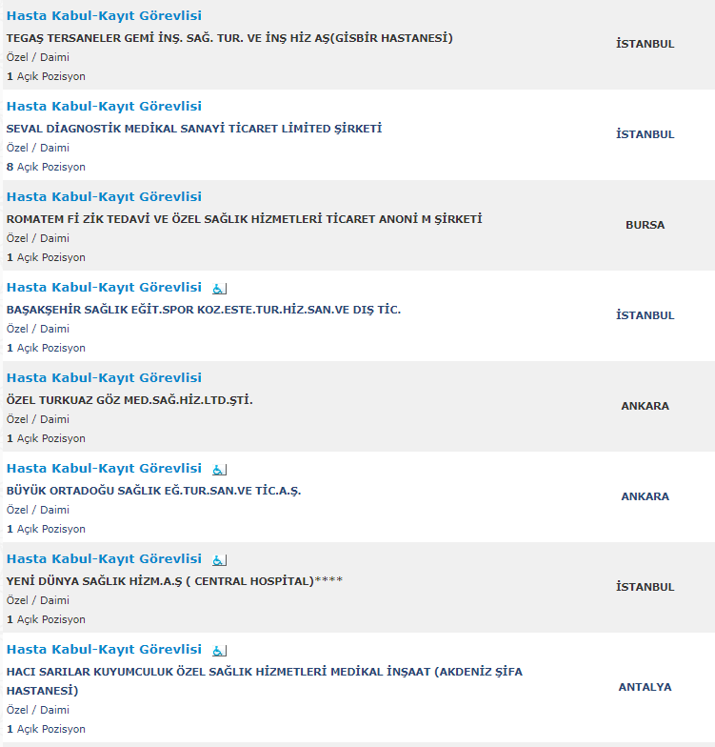Click the SEVAL DİAGNOSTİK MEDİKAL company name
Image resolution: width=715 pixels, height=747 pixels.
[194, 129]
